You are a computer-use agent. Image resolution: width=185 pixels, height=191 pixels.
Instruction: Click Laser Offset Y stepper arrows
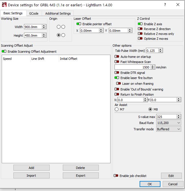click(x=130, y=30)
